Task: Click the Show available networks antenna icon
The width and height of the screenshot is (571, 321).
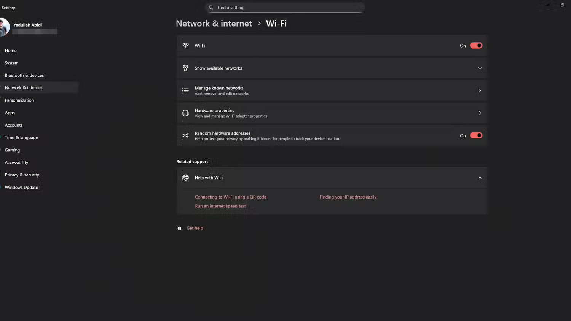Action: coord(185,68)
